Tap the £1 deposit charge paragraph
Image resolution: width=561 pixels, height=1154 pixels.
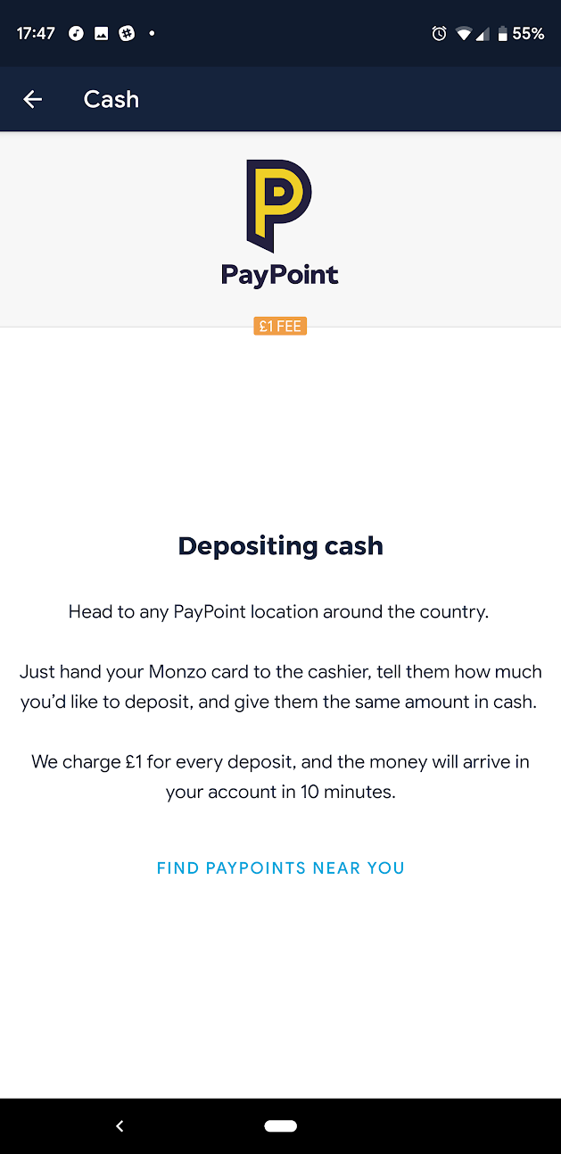tap(280, 776)
